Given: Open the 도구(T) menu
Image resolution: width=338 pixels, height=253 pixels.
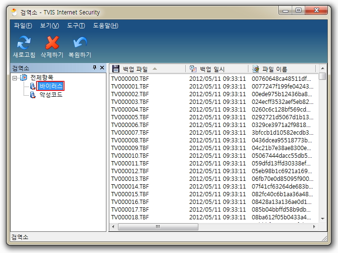Looking at the screenshot, I should coord(76,25).
